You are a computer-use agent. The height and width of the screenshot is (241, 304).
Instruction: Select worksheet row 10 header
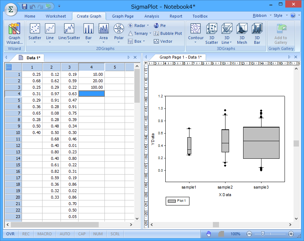[x=13, y=133]
